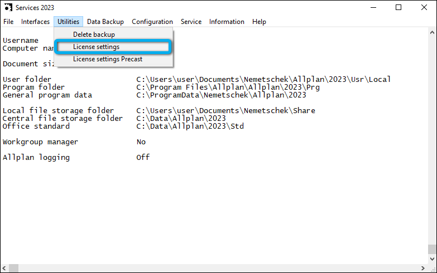The image size is (437, 273).
Task: Click the vertical scrollbar thumb
Action: point(432,249)
